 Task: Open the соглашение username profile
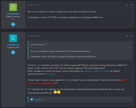pyautogui.click(x=13, y=14)
